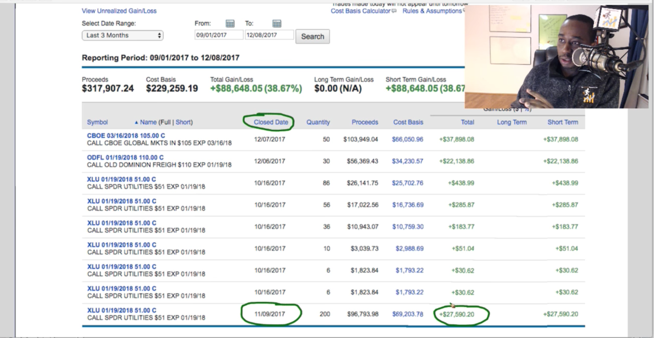Sort by Long Term column header

[x=512, y=122]
